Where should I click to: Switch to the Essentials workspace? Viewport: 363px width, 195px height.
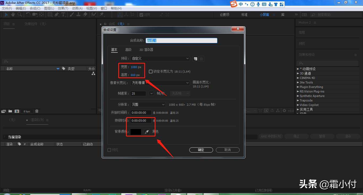coord(225,15)
